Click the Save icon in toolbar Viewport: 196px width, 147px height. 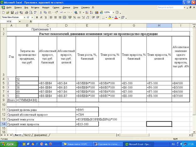click(x=11, y=12)
